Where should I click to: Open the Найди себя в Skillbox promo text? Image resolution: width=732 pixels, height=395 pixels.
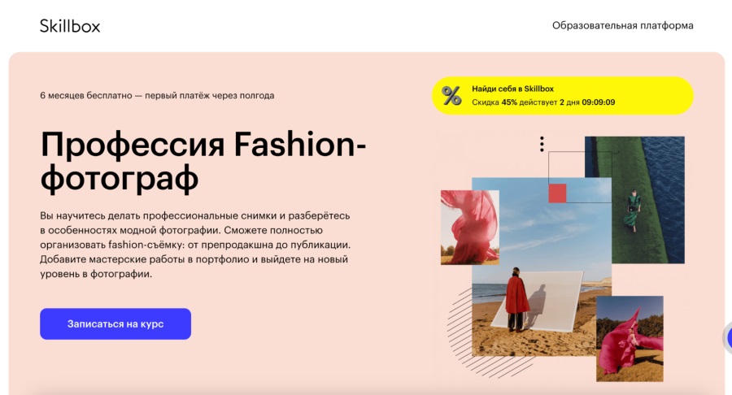[x=512, y=89]
